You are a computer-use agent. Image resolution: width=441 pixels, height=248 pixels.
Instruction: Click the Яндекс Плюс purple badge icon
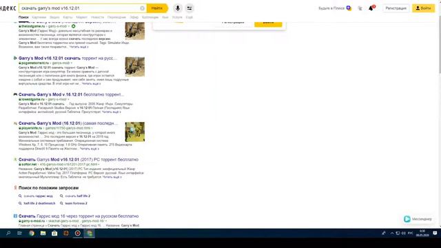click(349, 8)
